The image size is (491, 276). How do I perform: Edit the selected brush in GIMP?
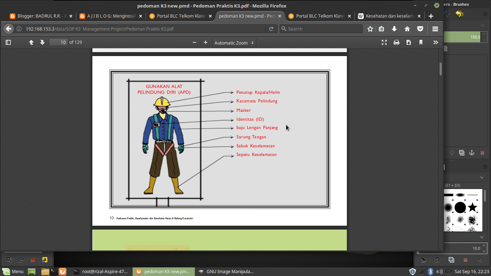tap(423, 260)
